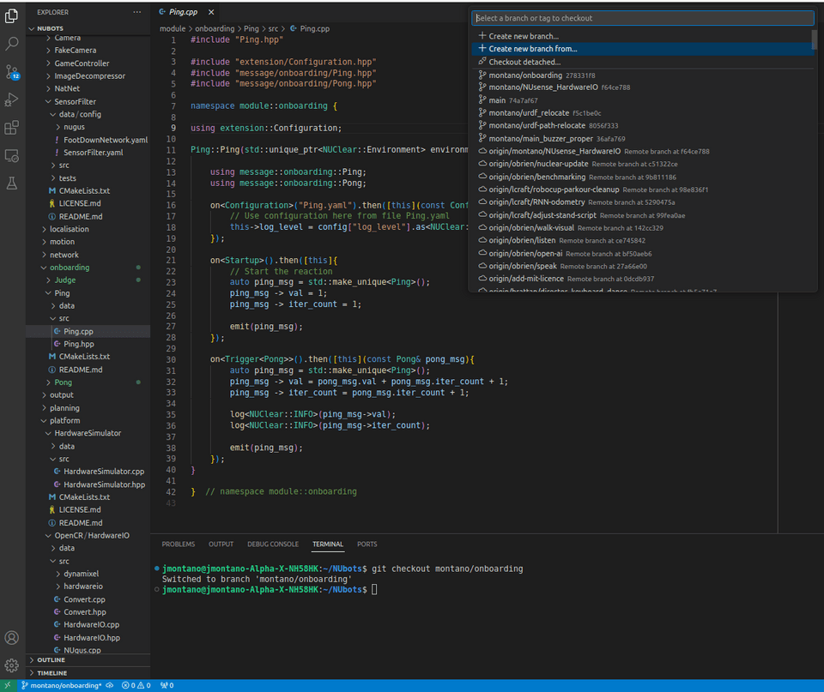Select "Checkout detached..." option
Image resolution: width=824 pixels, height=692 pixels.
(523, 61)
